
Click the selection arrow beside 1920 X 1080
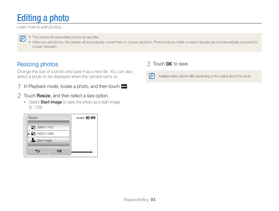pyautogui.click(x=29, y=134)
